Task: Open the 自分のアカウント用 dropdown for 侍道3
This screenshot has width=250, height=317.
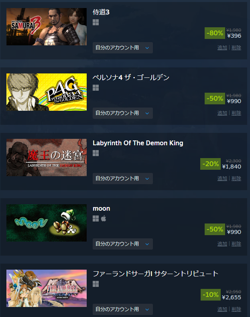Action: click(123, 48)
